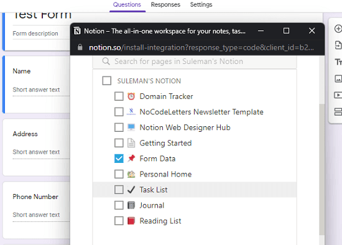Uncheck the Form Data checkbox

pyautogui.click(x=119, y=159)
